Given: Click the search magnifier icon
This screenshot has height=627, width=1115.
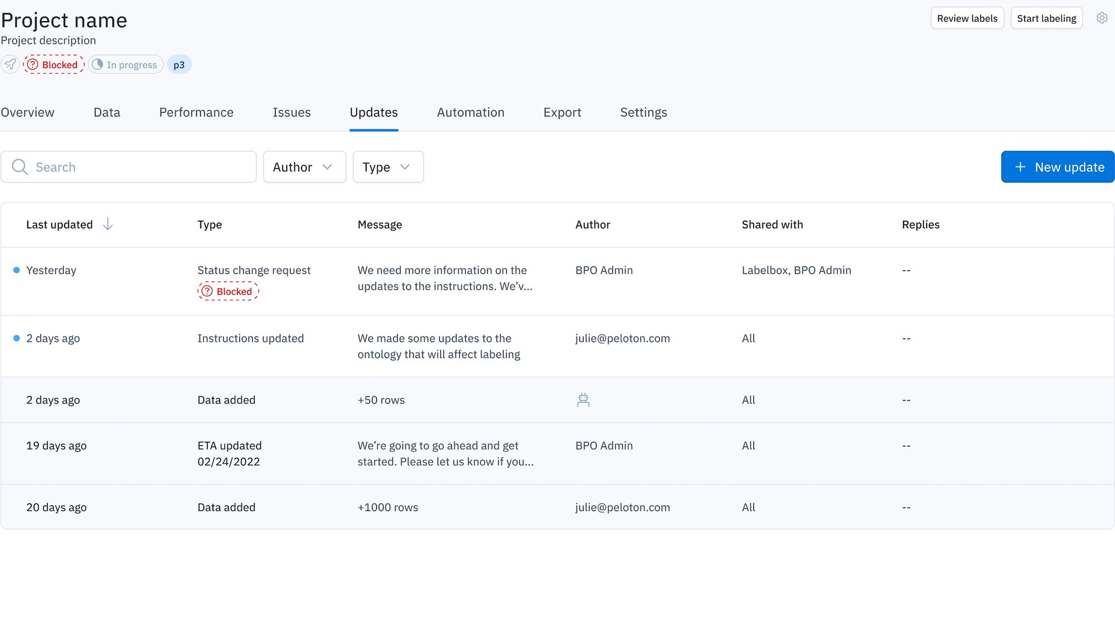Looking at the screenshot, I should coord(20,167).
